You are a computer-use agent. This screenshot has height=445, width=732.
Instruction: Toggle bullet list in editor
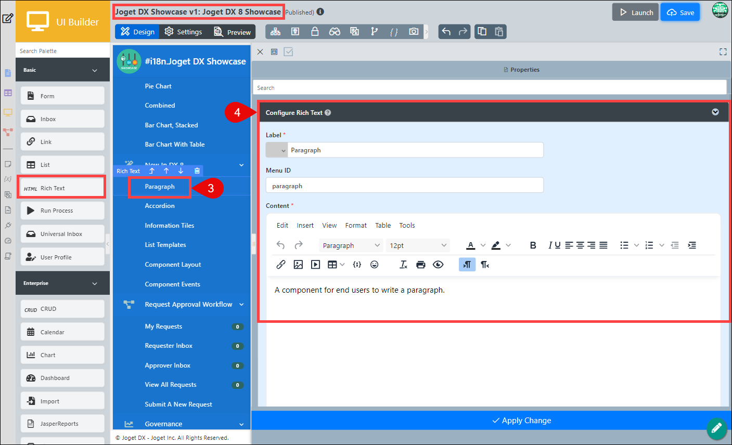click(624, 245)
